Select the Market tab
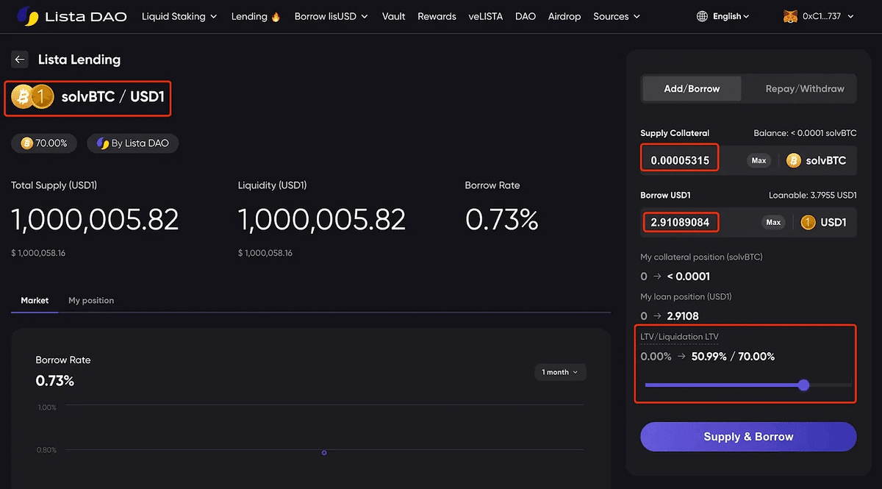The width and height of the screenshot is (882, 489). point(35,301)
